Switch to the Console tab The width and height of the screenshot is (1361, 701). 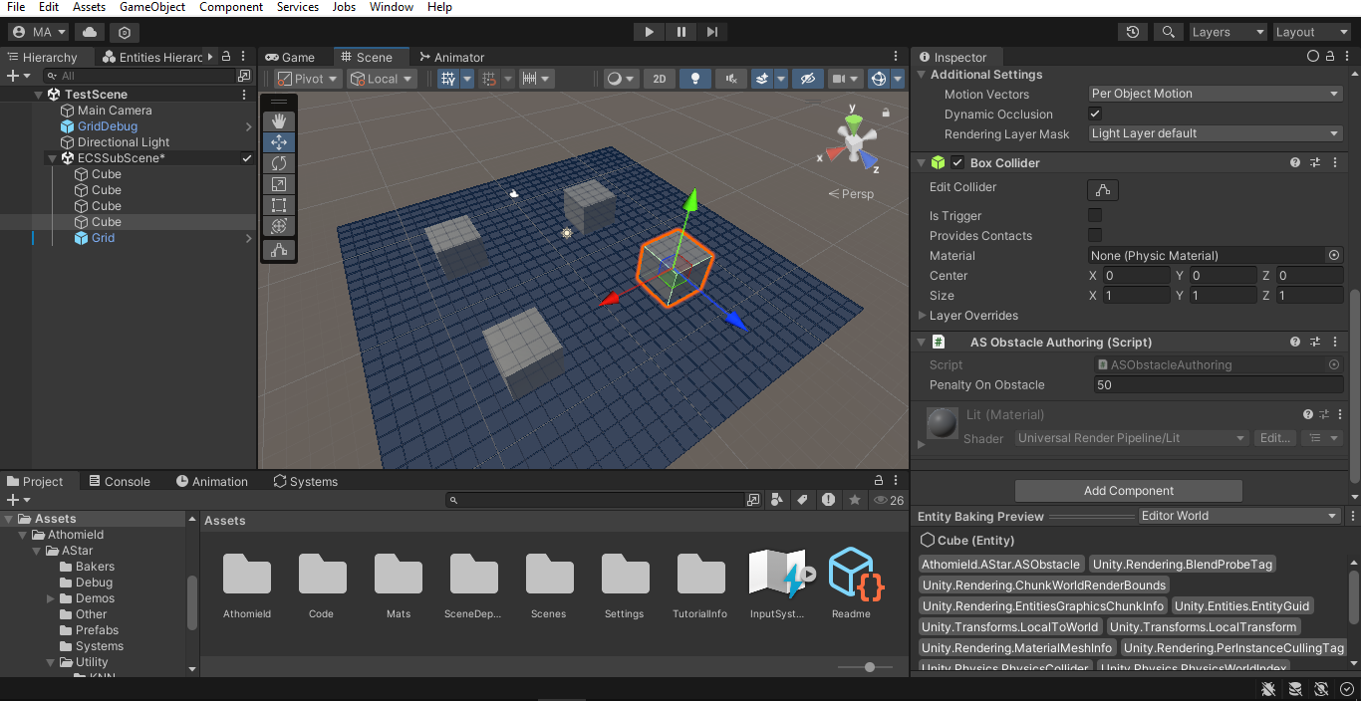click(119, 481)
